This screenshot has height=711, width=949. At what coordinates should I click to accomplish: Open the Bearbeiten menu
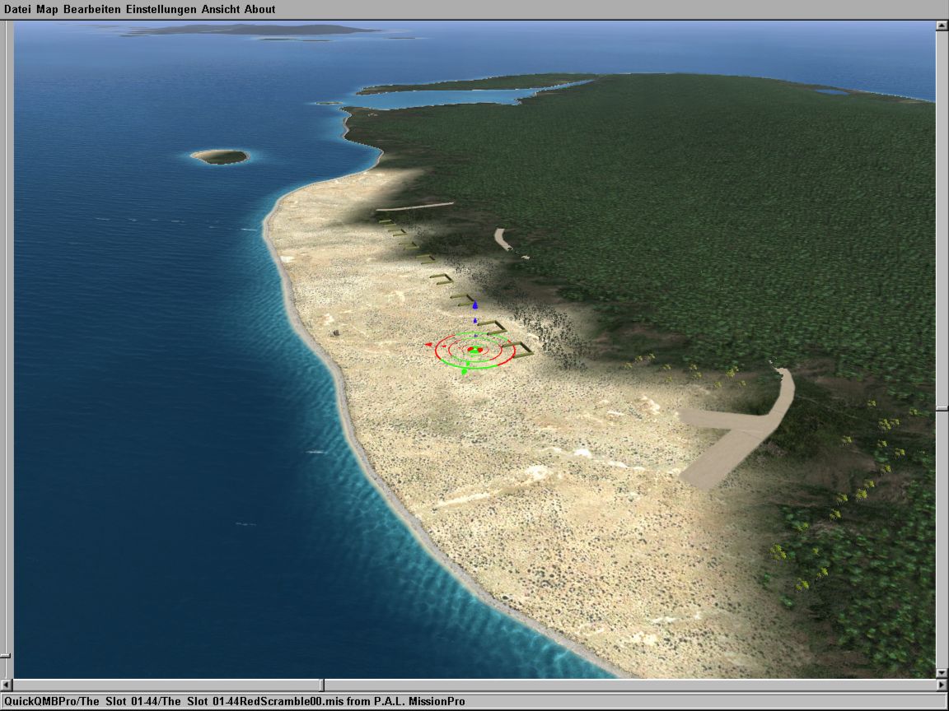[x=92, y=9]
